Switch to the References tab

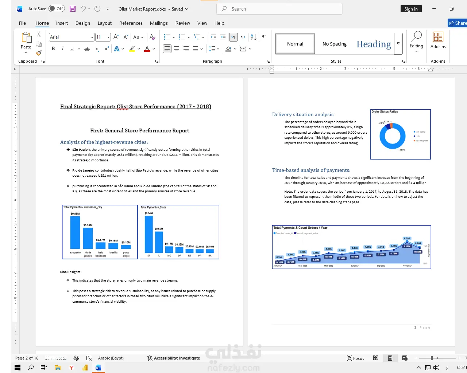tap(131, 23)
